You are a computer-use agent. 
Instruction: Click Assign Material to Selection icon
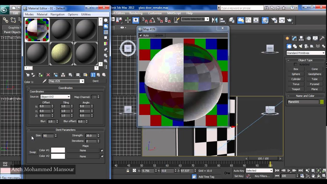[40, 75]
